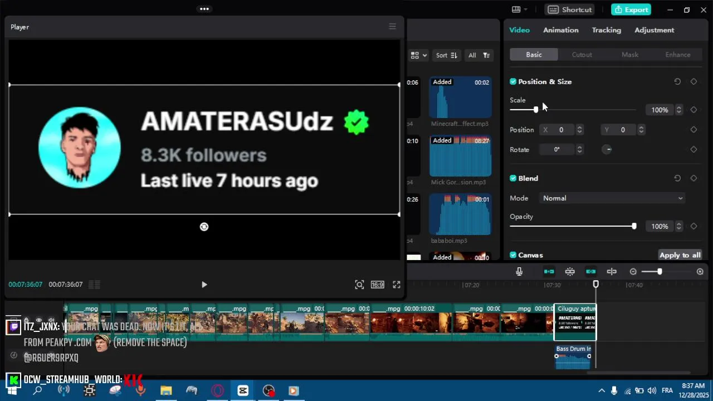Click the rotation dial knob
This screenshot has width=713, height=401.
pos(608,149)
